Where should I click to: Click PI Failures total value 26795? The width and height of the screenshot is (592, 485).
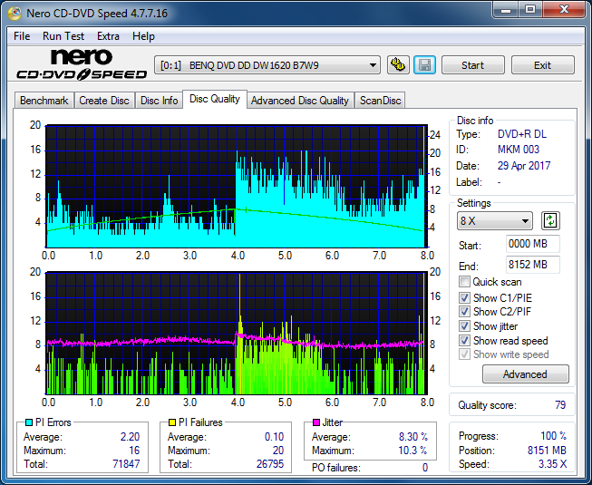270,464
